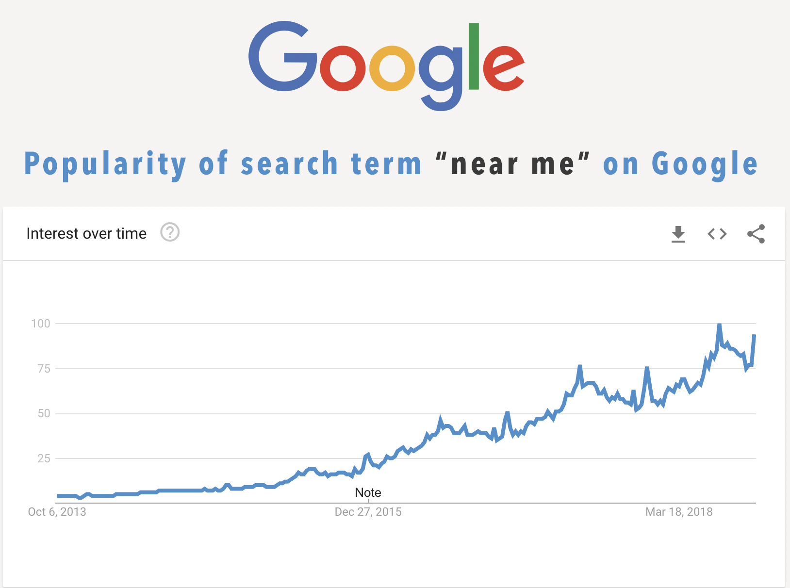Click the "Popularity of search term" title text

pyautogui.click(x=223, y=164)
